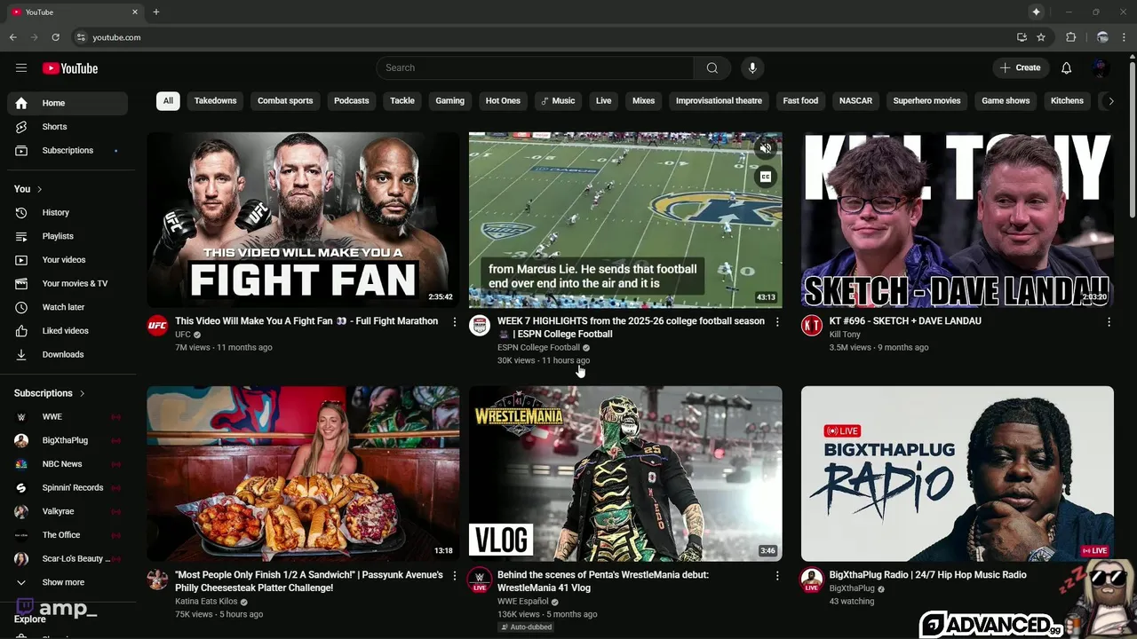Screen dimensions: 1137x639
Task: Open Downloads in the sidebar
Action: 68,355
